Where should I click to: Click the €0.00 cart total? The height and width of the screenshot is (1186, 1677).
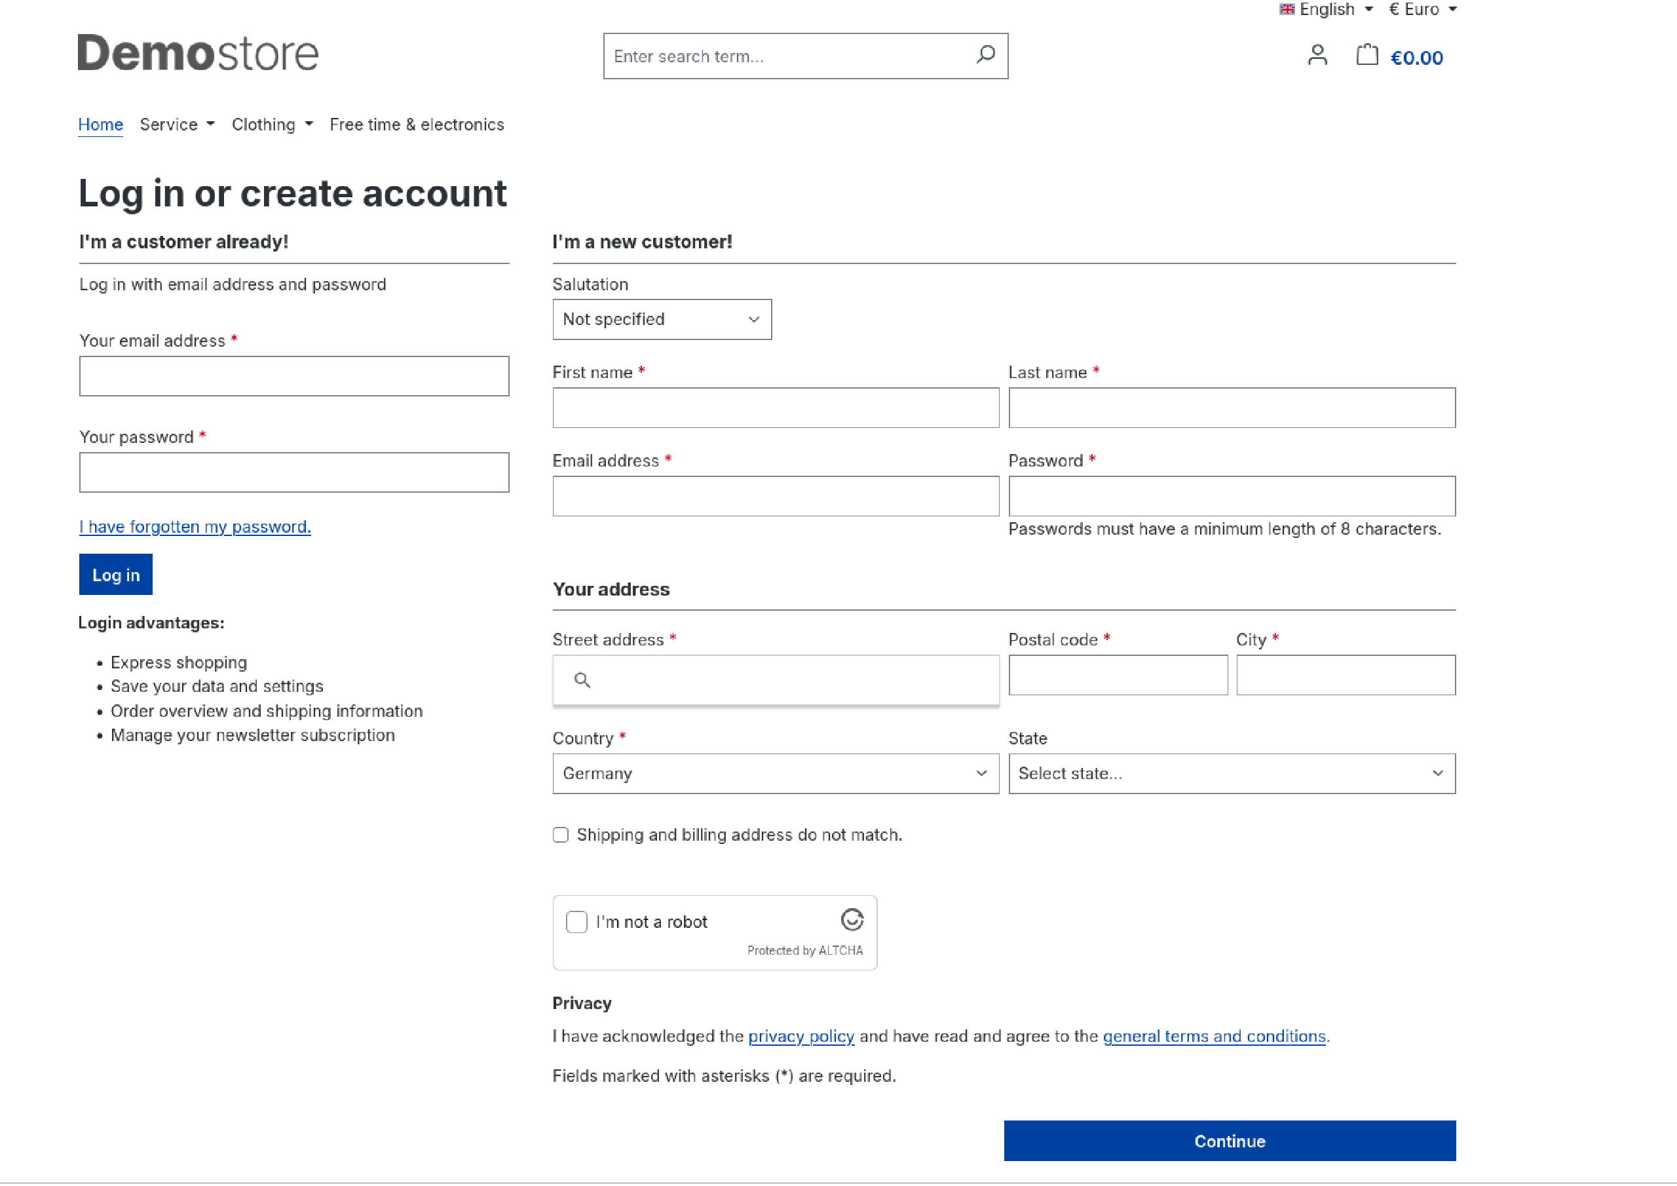tap(1416, 58)
